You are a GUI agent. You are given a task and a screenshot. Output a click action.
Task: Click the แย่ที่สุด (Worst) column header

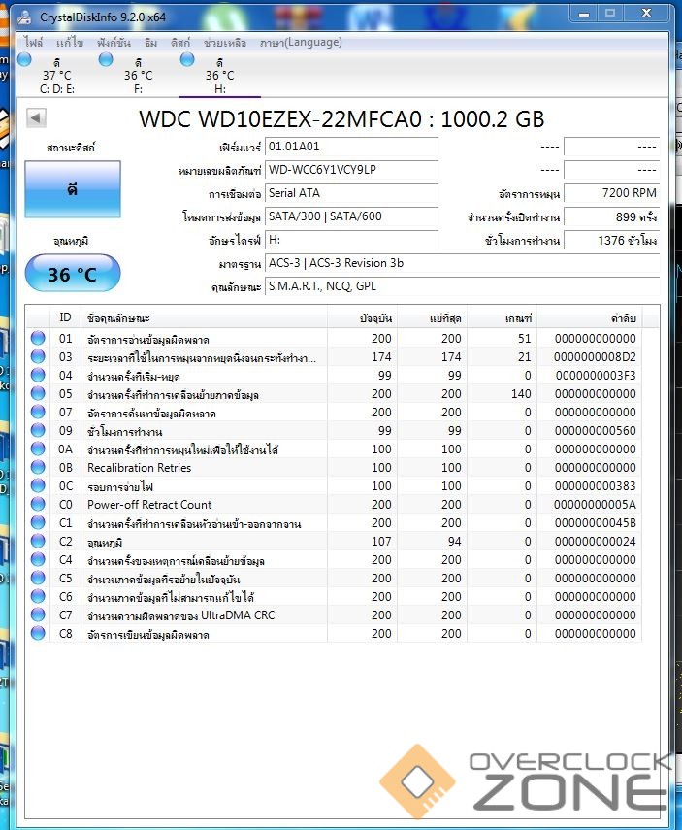tap(432, 317)
